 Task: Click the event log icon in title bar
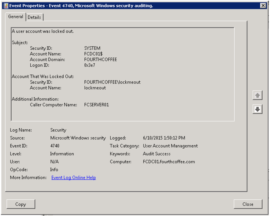(x=6, y=6)
